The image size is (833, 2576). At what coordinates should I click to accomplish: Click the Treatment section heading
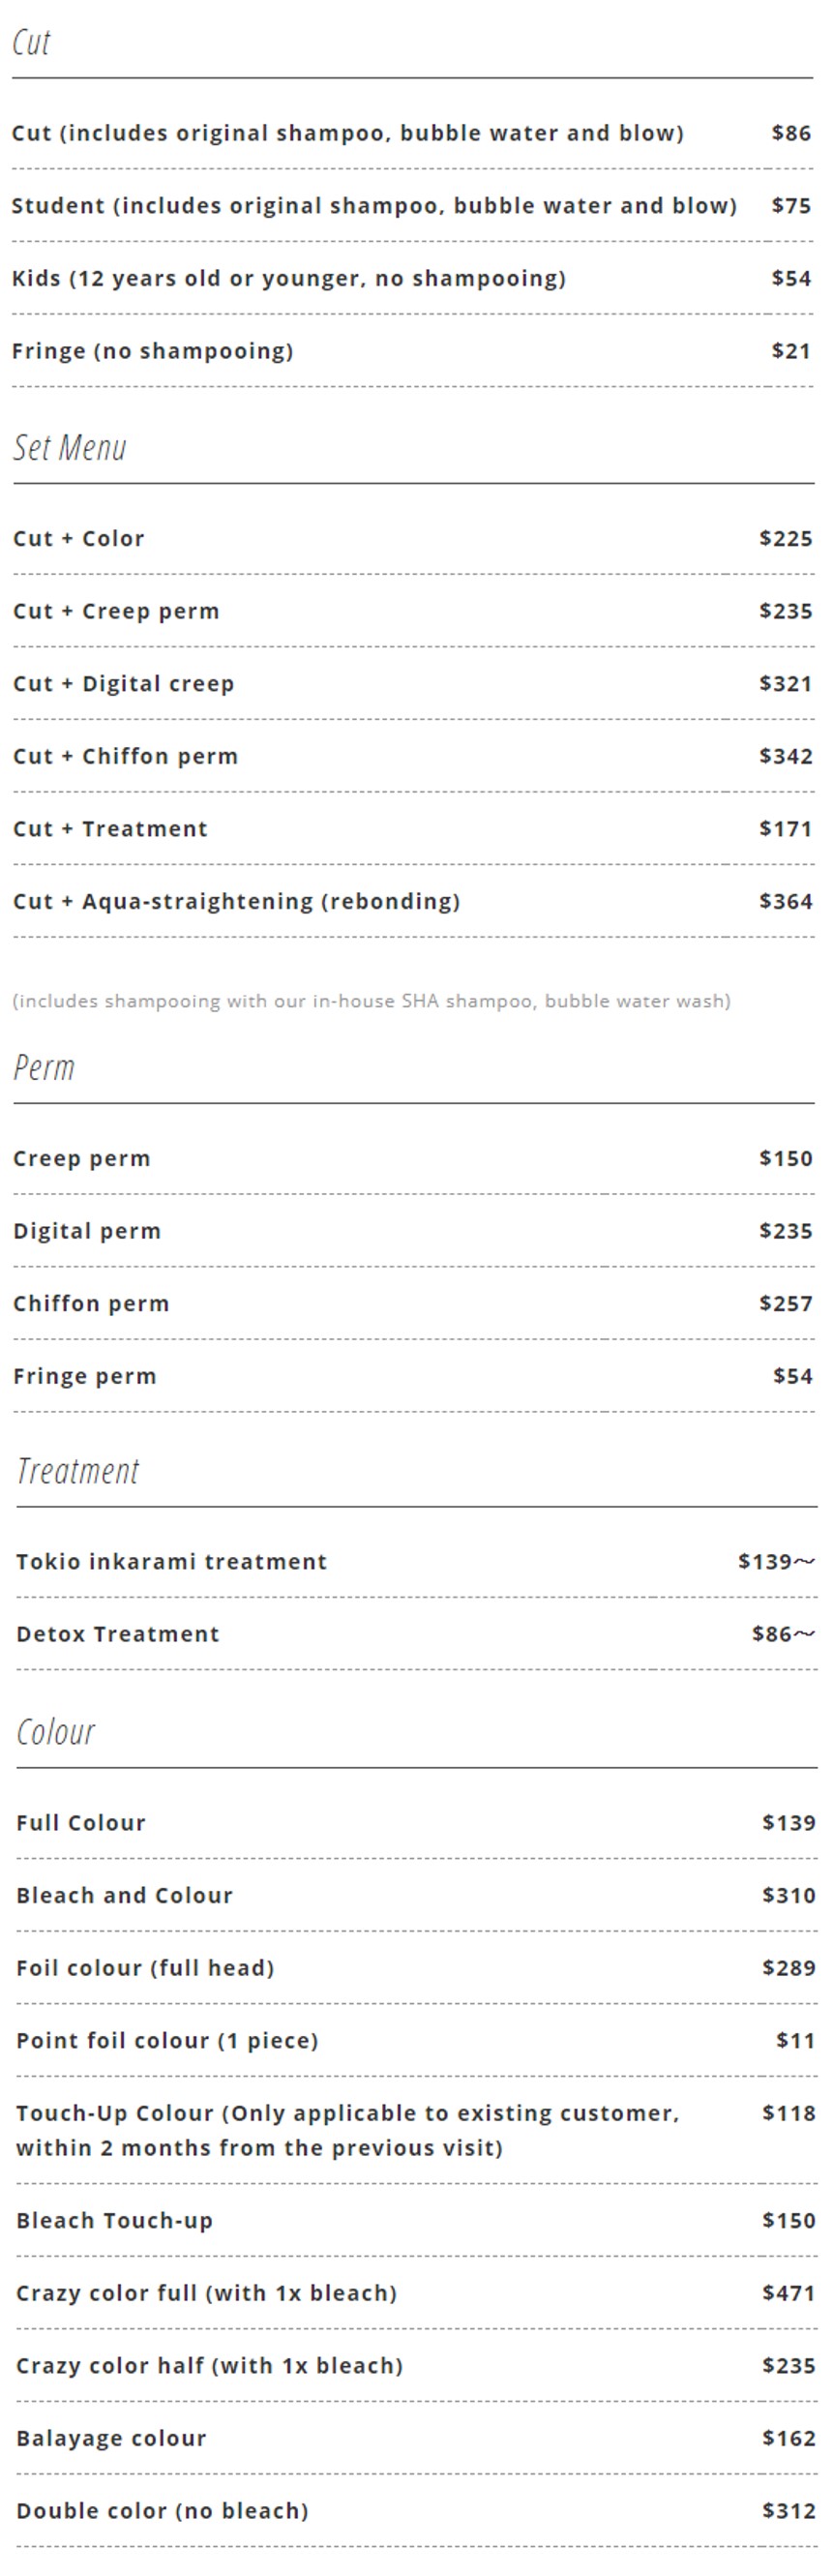tap(78, 1471)
